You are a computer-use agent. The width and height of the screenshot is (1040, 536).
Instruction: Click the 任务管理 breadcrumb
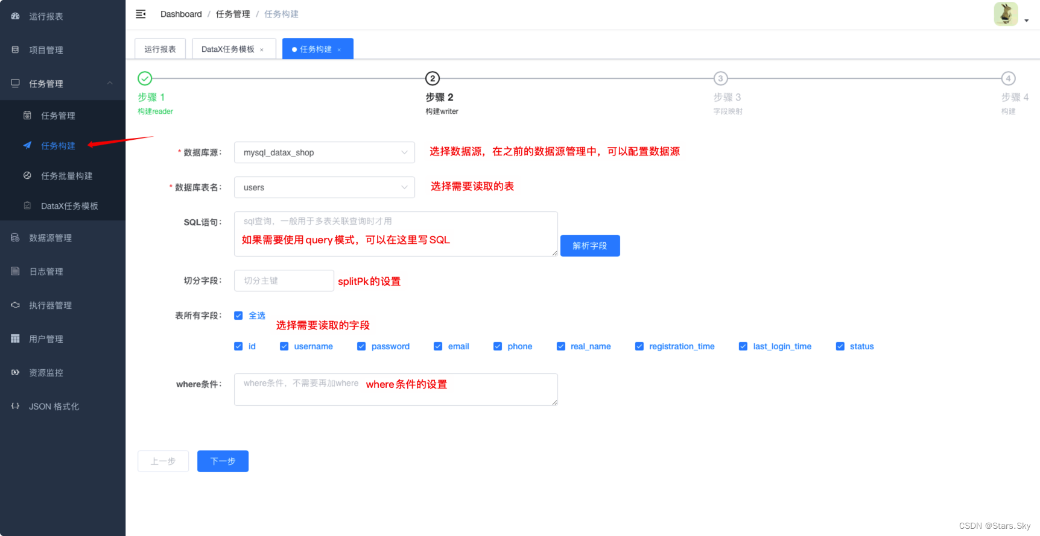coord(233,14)
